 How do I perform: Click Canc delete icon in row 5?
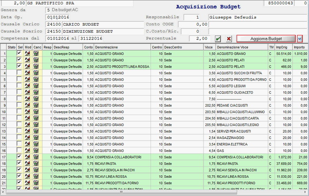tap(36, 80)
